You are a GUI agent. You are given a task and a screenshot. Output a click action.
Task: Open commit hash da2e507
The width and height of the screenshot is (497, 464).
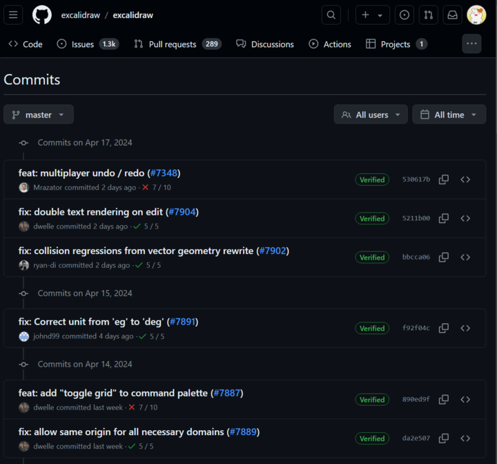[x=416, y=438]
